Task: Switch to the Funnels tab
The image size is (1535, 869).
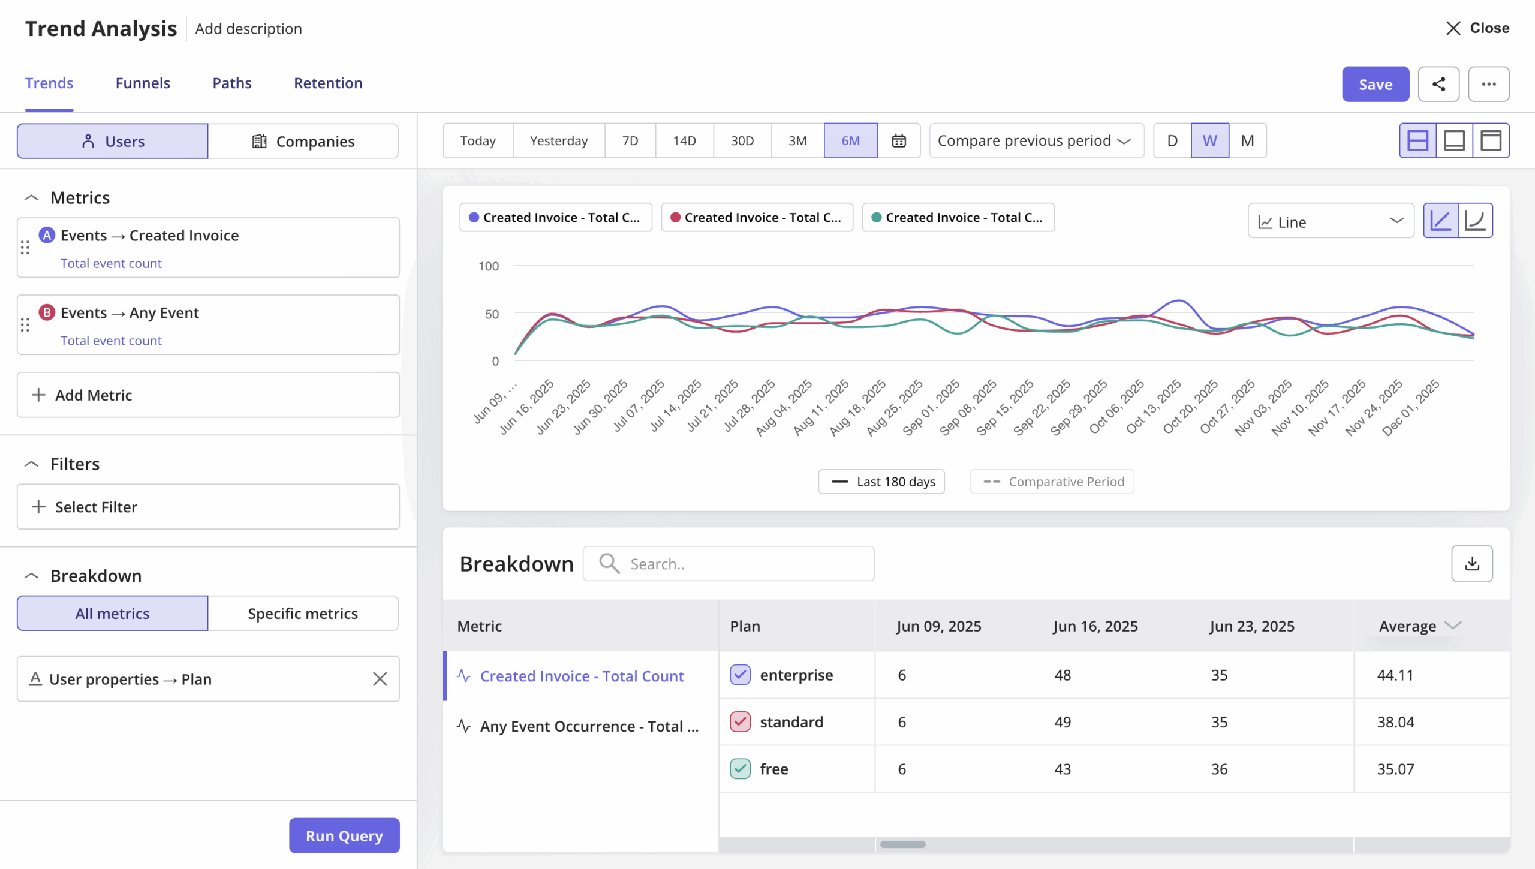Action: [x=143, y=83]
